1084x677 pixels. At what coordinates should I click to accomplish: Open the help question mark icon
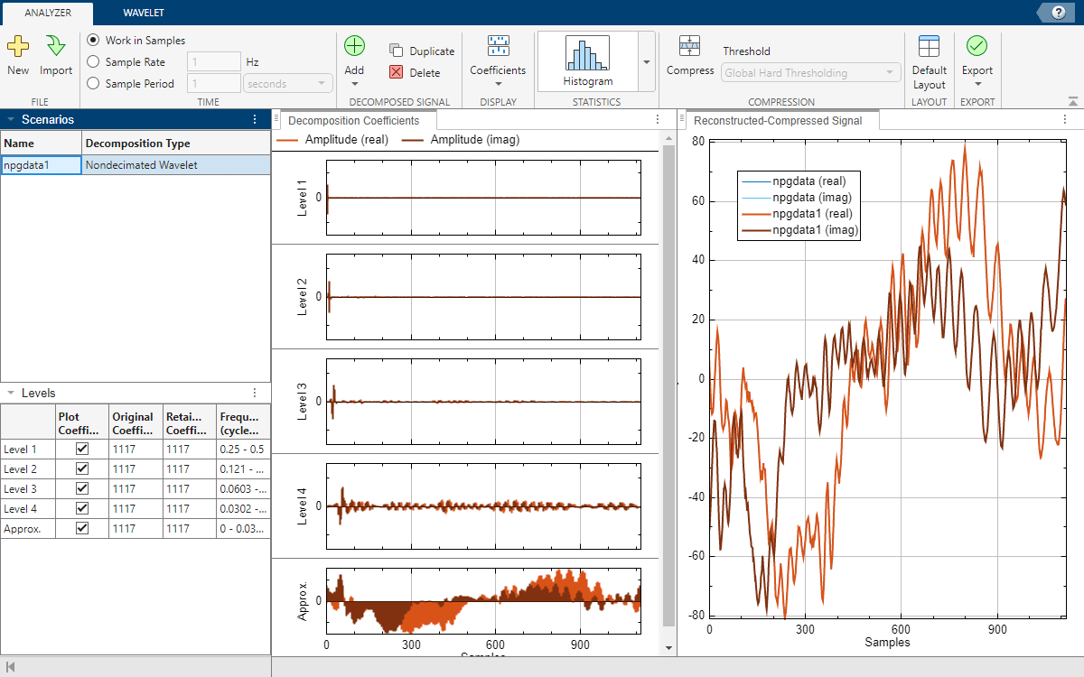coord(1057,12)
